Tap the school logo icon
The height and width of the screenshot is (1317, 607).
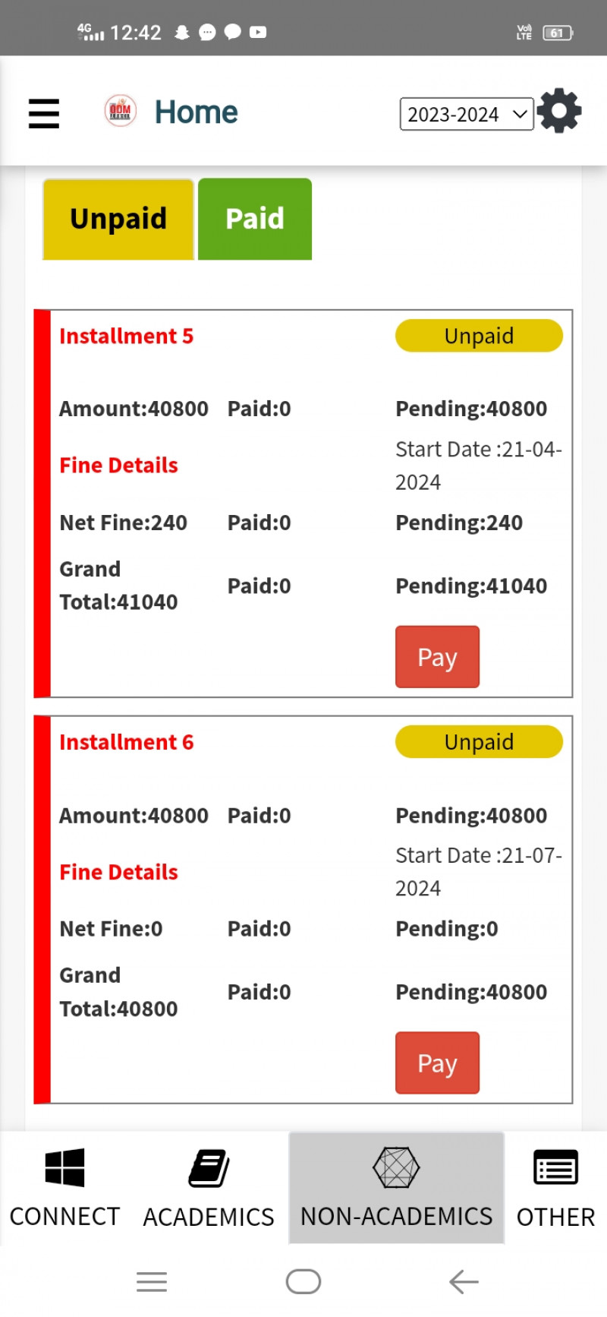pos(120,111)
